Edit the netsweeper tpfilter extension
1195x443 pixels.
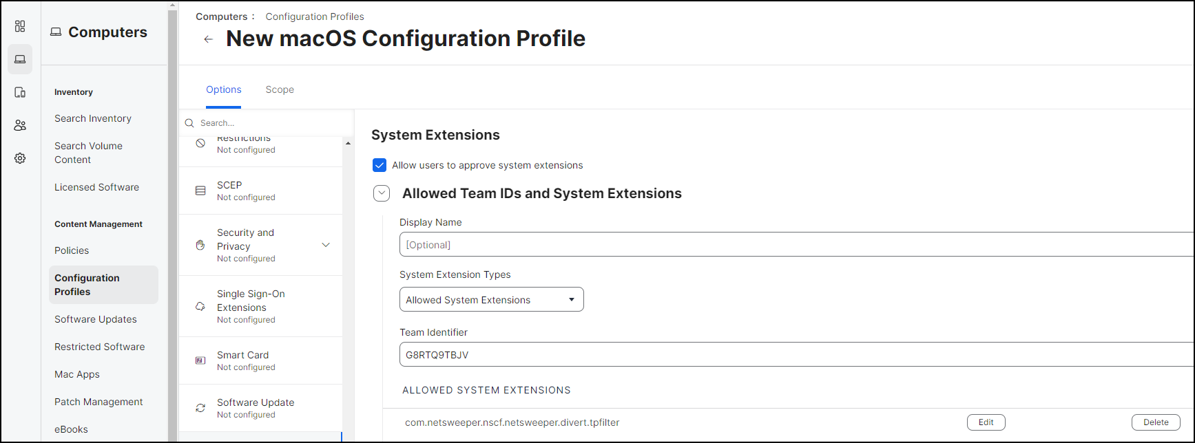point(986,422)
